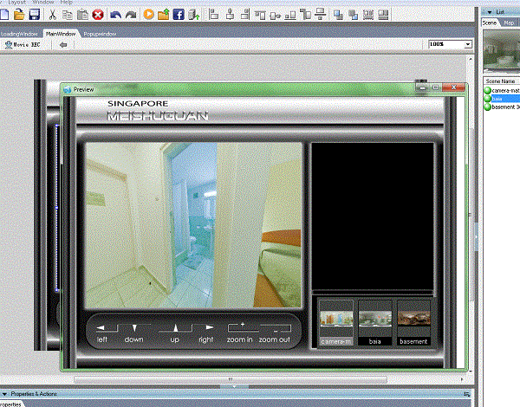
Task: Click the Undo arrow icon
Action: [x=115, y=15]
